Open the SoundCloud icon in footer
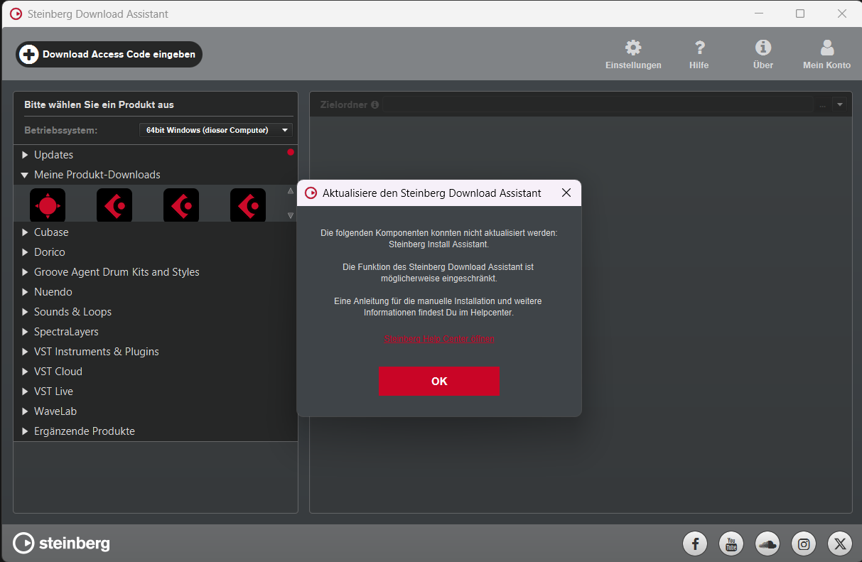The width and height of the screenshot is (862, 562). 767,544
